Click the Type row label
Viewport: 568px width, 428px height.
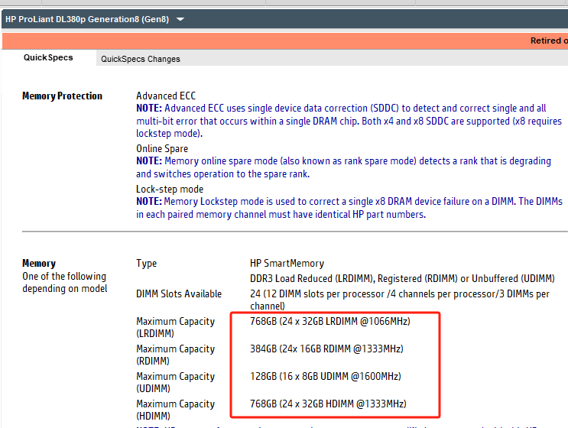146,263
